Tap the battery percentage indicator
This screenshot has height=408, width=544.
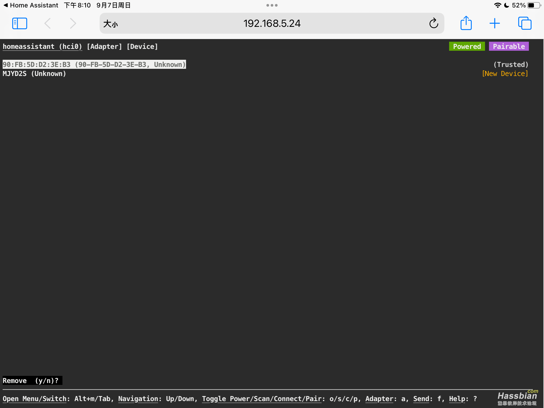click(x=519, y=5)
